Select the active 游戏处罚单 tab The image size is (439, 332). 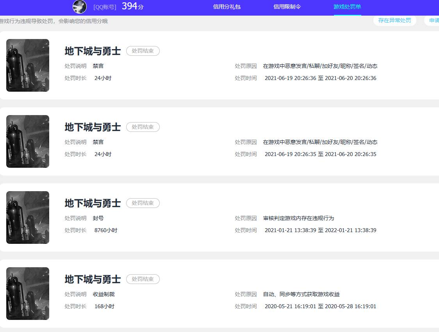point(347,7)
